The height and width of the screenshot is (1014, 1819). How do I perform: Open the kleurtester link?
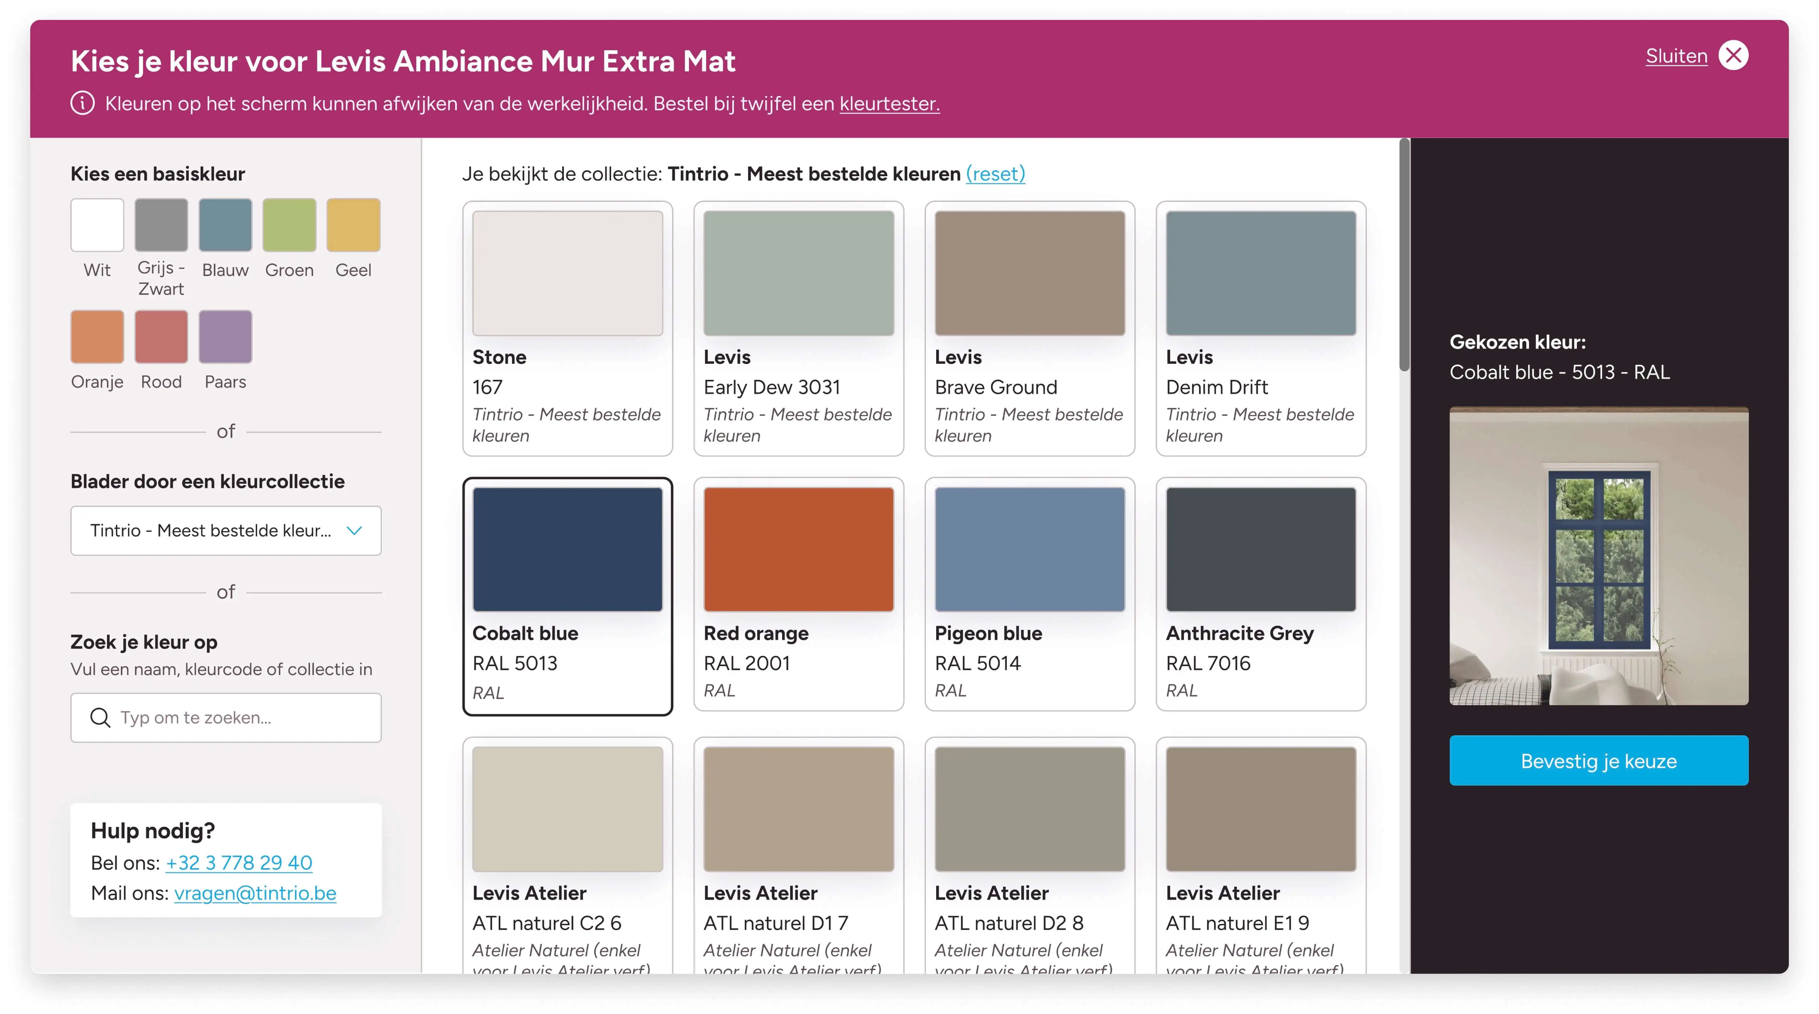tap(889, 104)
